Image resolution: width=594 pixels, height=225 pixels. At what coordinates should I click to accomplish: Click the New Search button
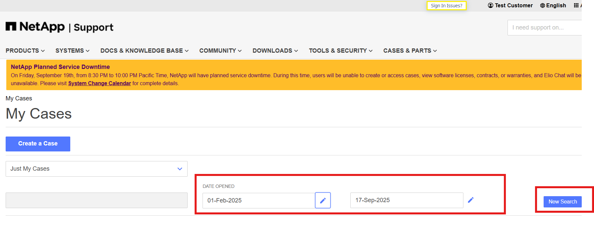pyautogui.click(x=562, y=201)
